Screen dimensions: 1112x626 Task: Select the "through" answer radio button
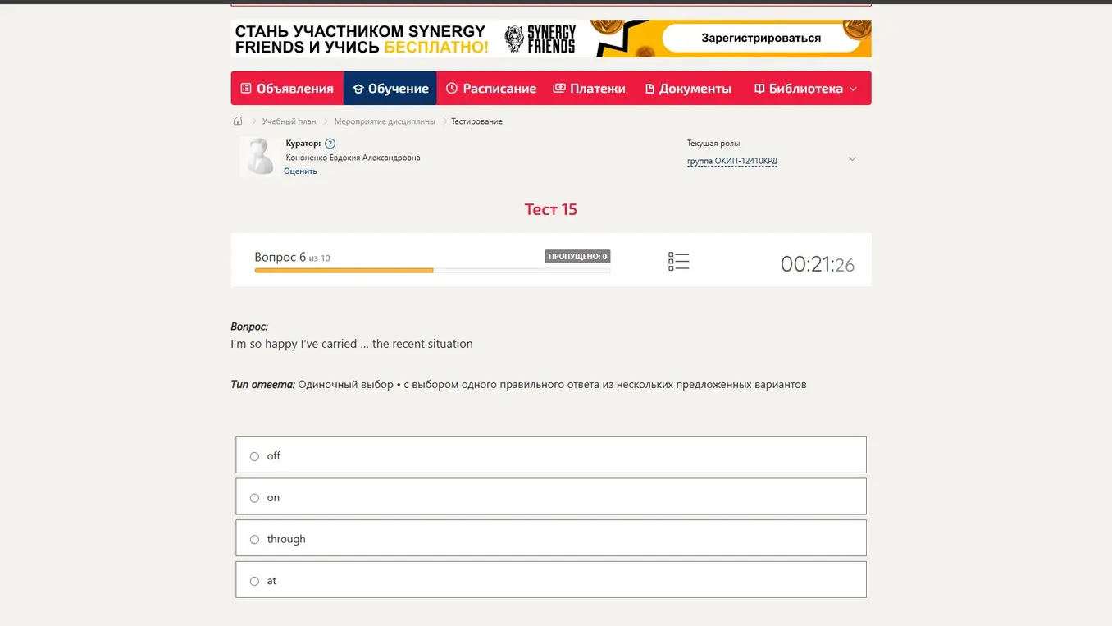(254, 540)
